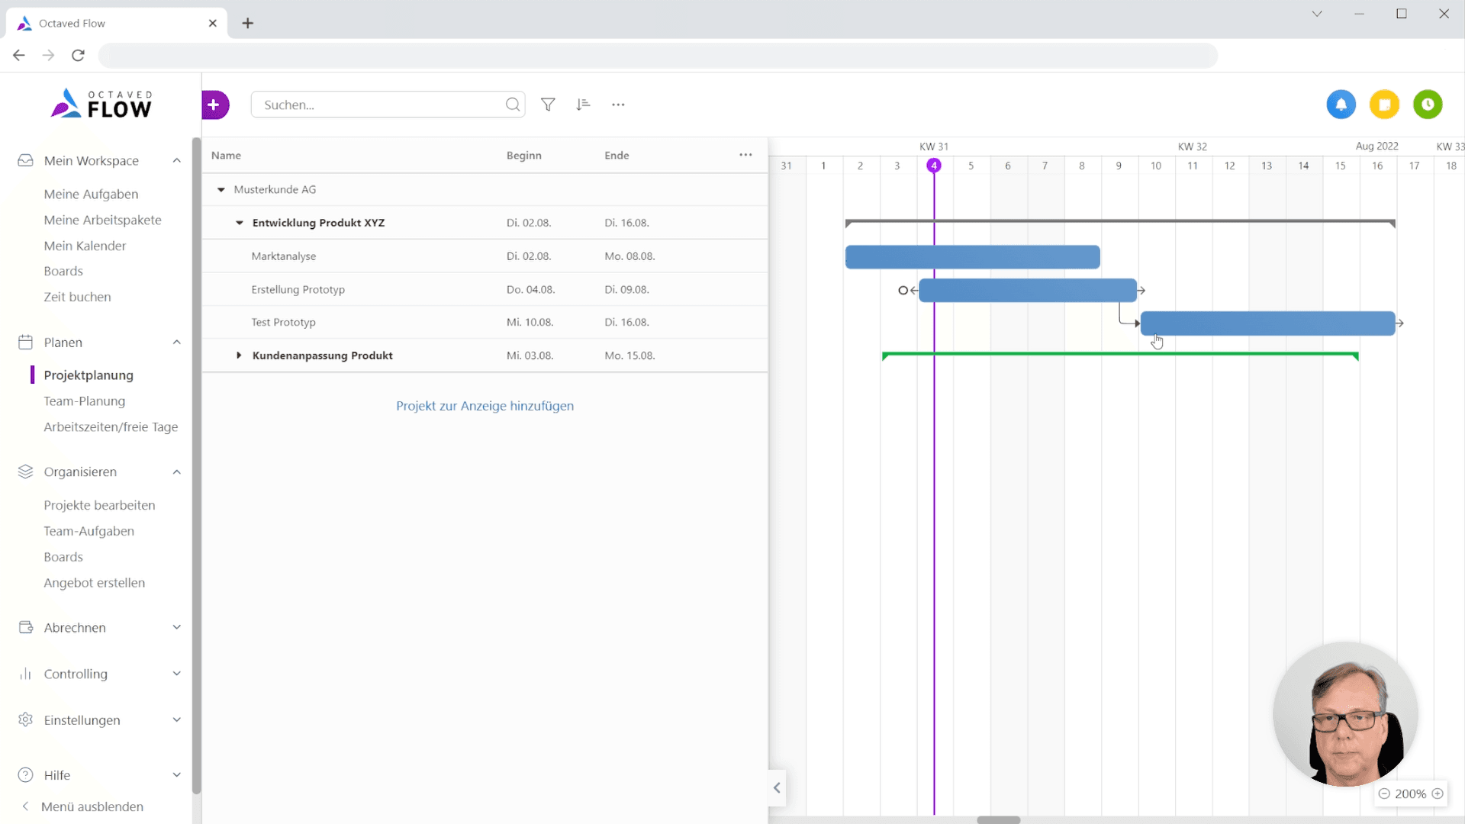Open the Octaved Flow home logo
This screenshot has width=1465, height=824.
(100, 104)
